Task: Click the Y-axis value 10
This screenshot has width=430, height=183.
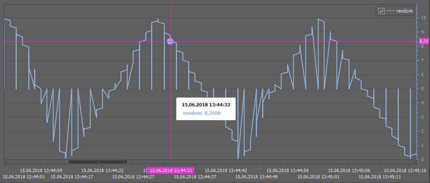Action: point(423,18)
